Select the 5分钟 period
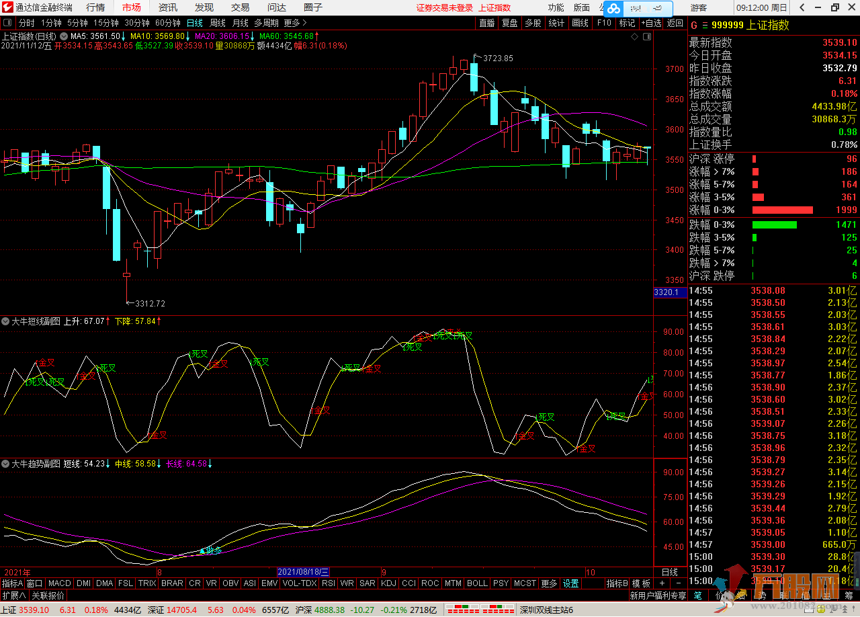 tap(77, 23)
